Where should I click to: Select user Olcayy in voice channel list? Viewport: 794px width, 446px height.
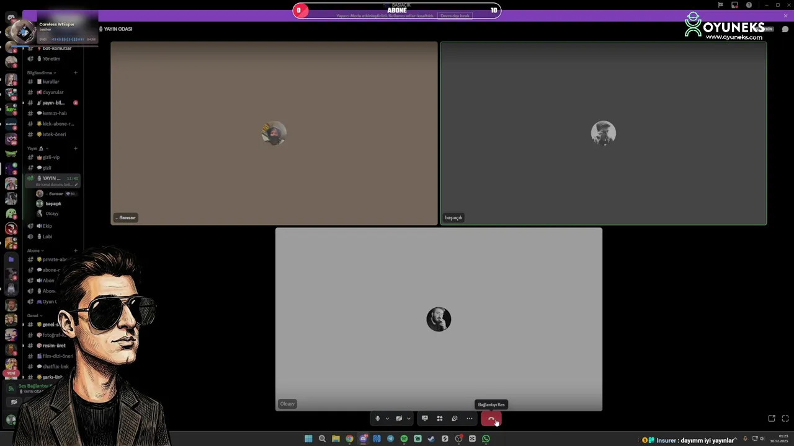pos(52,214)
